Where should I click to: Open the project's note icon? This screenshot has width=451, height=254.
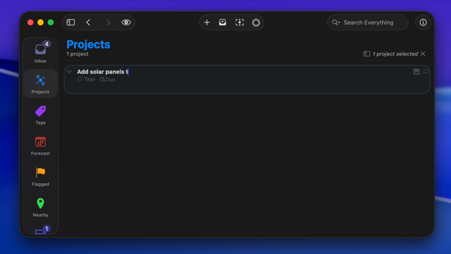click(416, 72)
